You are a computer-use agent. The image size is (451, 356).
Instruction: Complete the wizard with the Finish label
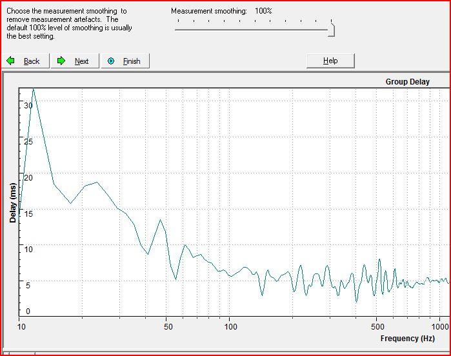(132, 61)
